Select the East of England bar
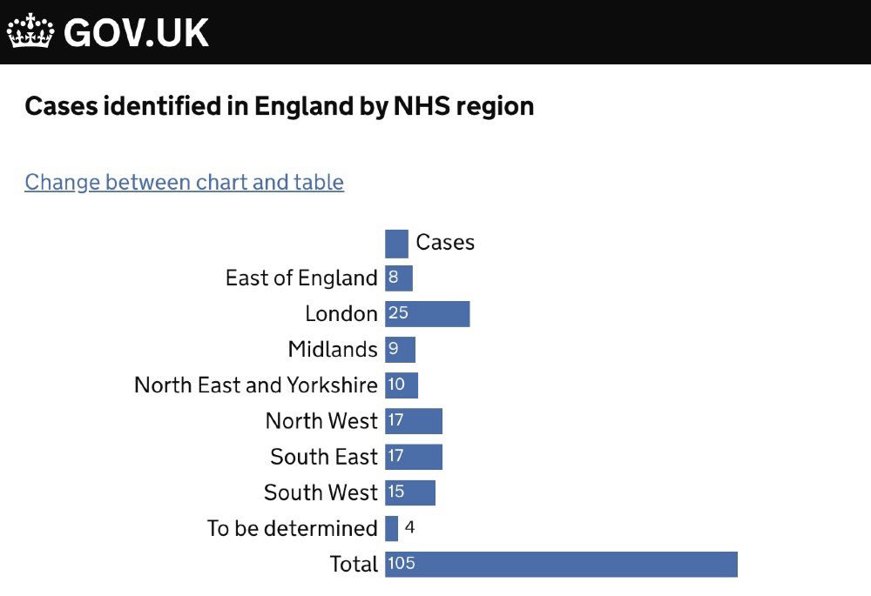 [x=399, y=278]
